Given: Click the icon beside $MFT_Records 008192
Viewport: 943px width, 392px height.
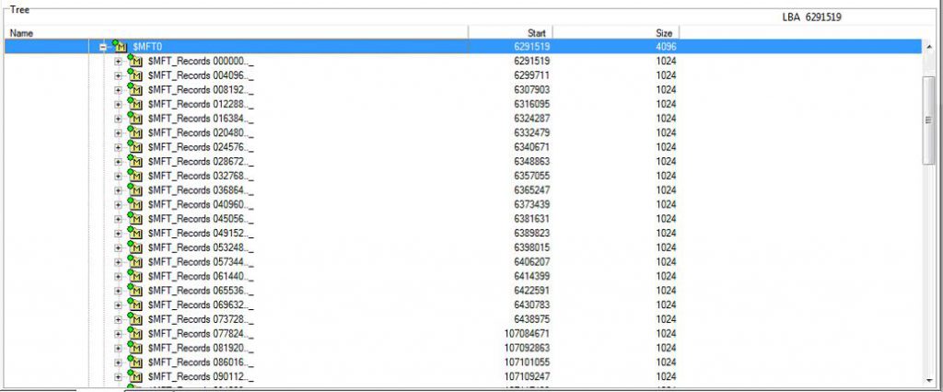Looking at the screenshot, I should click(134, 89).
